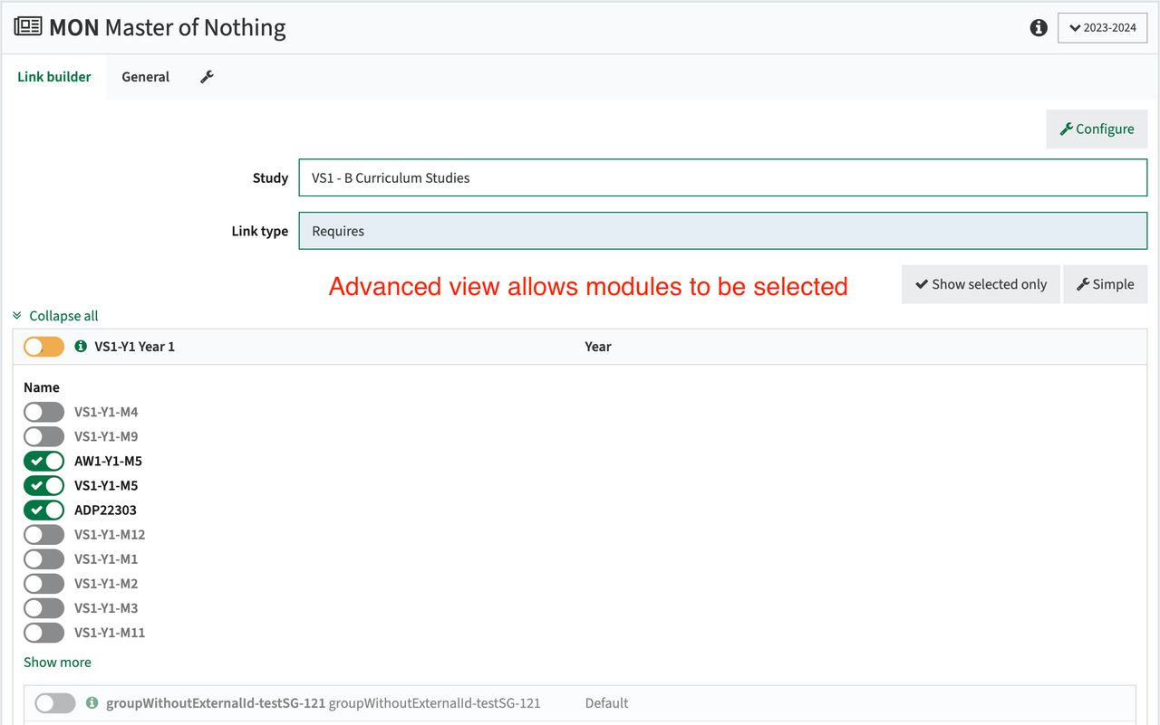1160x725 pixels.
Task: Enable the VS1-Y1-M2 module toggle
Action: 44,583
